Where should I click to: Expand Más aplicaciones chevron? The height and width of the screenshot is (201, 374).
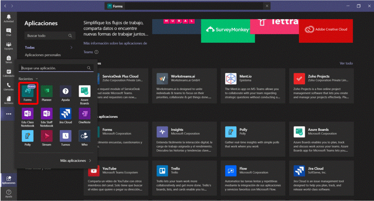[x=90, y=160]
